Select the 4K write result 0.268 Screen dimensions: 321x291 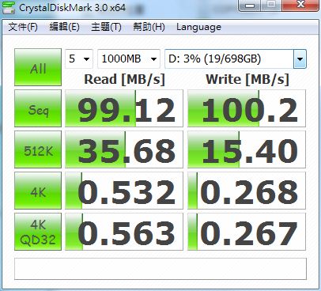[247, 191]
